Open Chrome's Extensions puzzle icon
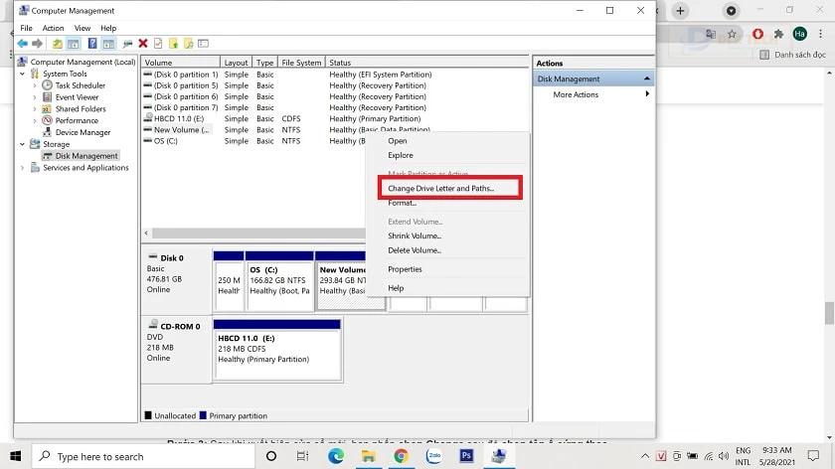 [778, 34]
